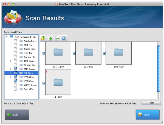Screen dimensions: 164x125
Task: Click the WAVE Sound folder icon
Action: [21, 85]
